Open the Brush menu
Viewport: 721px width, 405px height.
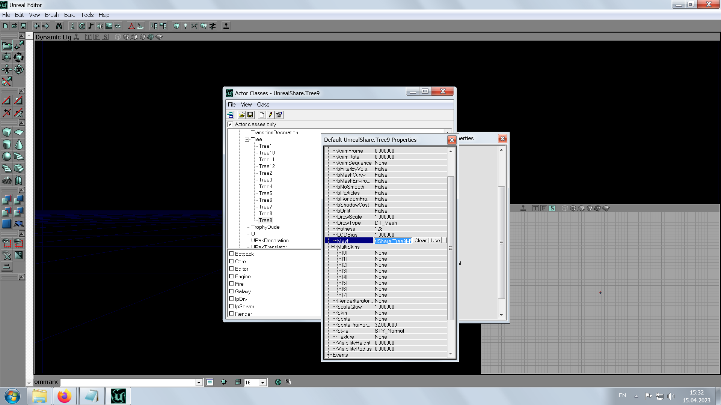(52, 15)
